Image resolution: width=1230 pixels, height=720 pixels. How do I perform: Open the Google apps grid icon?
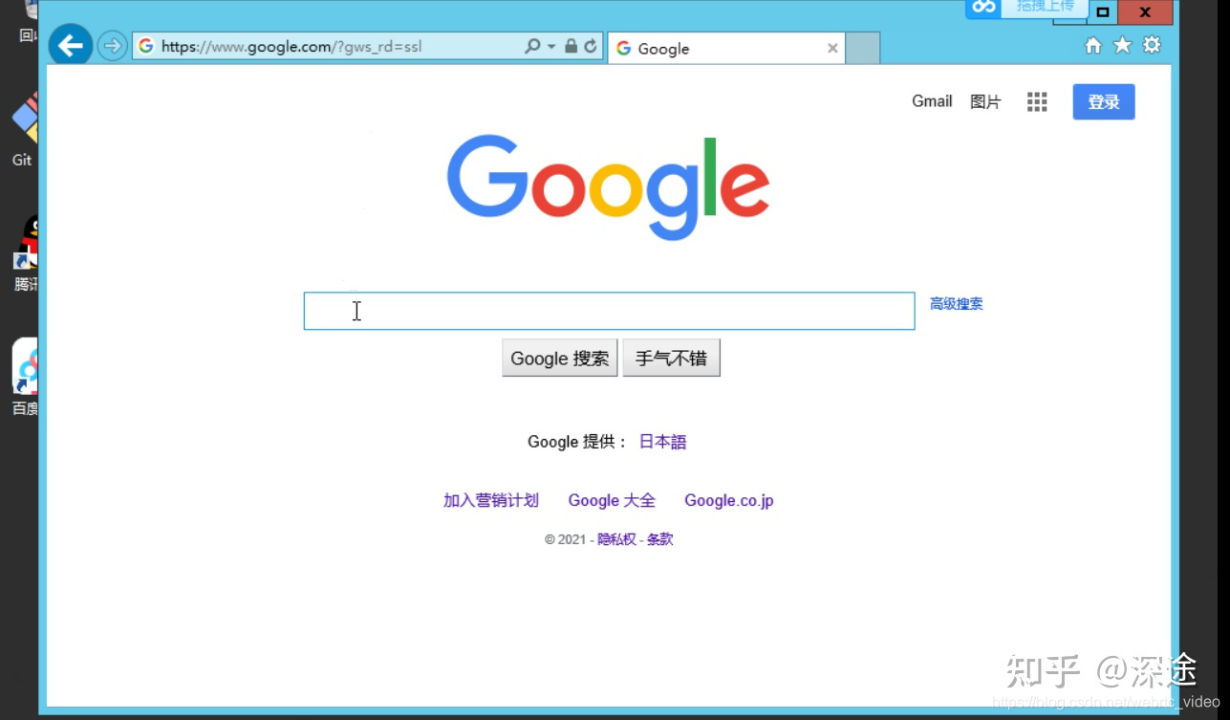(1037, 102)
